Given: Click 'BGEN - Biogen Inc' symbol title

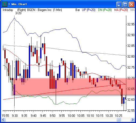Looking at the screenshot, I should (x=39, y=10).
